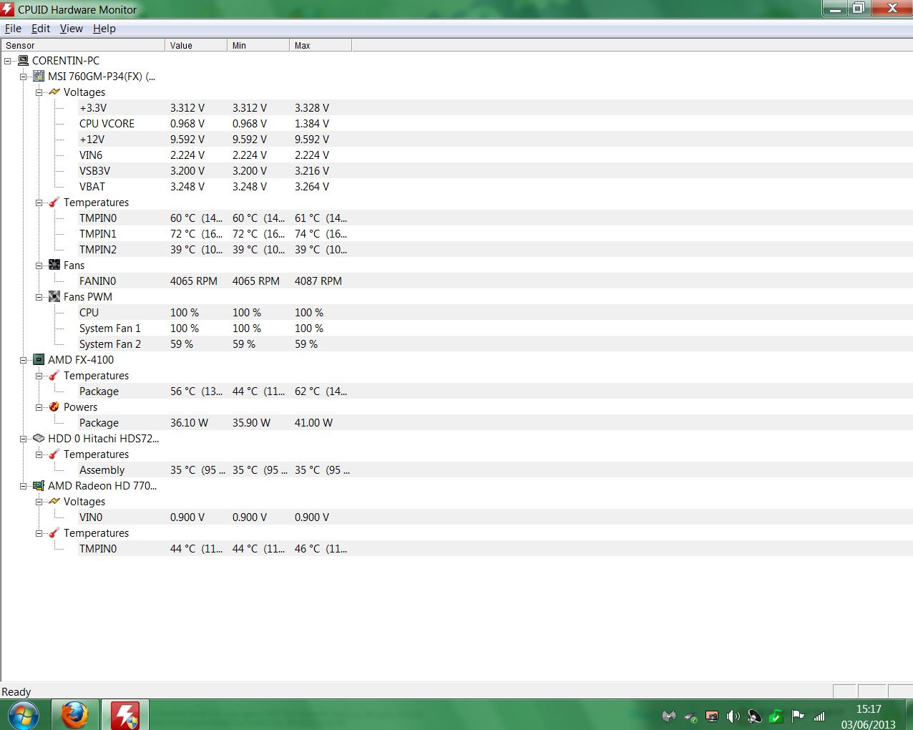The image size is (913, 730).
Task: Click the Sensor column header
Action: click(x=82, y=45)
